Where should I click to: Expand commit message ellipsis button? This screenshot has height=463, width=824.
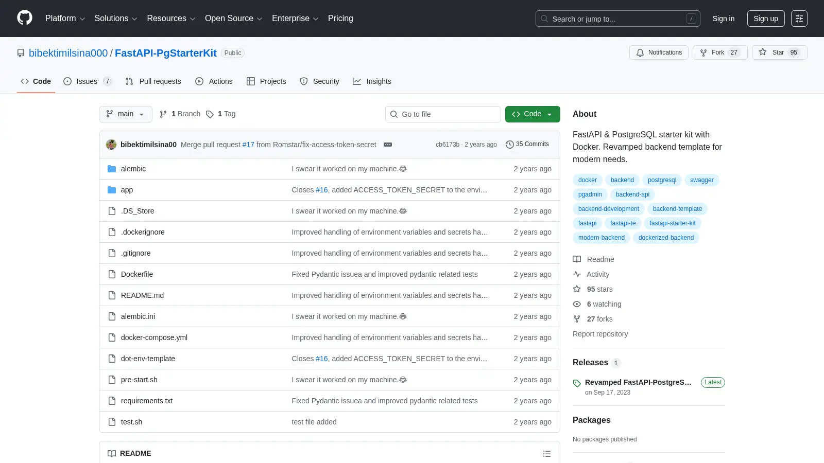coord(388,145)
